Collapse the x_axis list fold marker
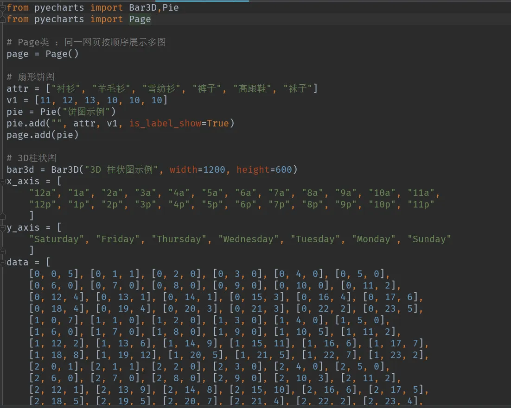 tap(3, 181)
